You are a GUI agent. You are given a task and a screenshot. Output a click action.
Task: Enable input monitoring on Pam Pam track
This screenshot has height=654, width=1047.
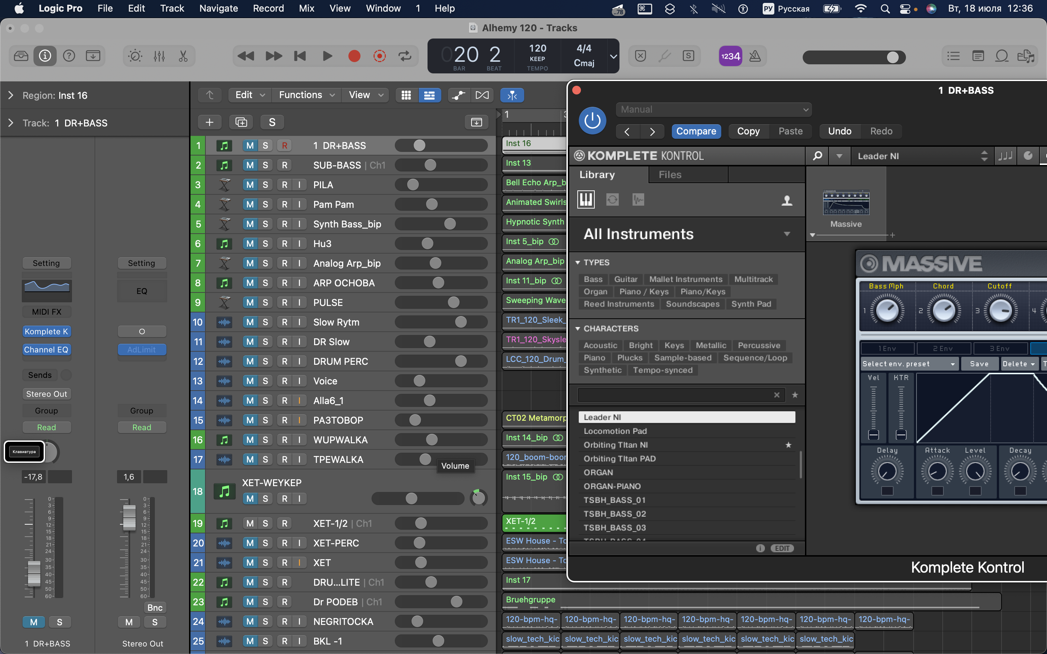300,205
